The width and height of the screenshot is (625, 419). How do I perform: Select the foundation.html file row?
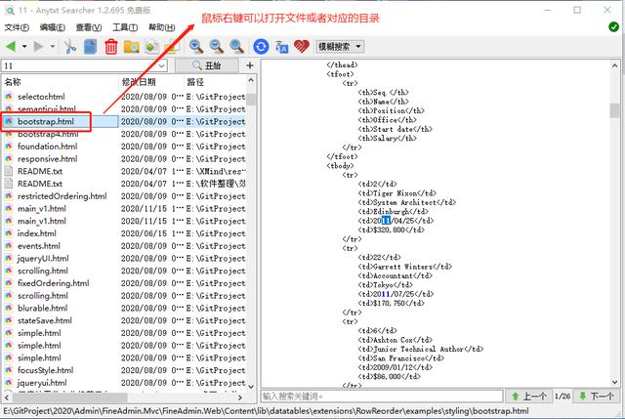[x=124, y=147]
